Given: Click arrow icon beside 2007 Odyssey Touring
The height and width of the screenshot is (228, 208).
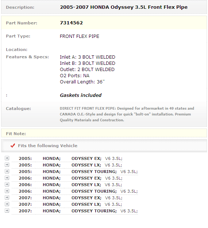Looking at the screenshot, I should 7,211.
